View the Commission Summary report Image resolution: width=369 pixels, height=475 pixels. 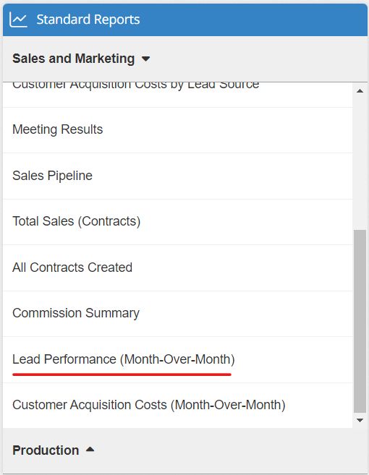tap(178, 314)
